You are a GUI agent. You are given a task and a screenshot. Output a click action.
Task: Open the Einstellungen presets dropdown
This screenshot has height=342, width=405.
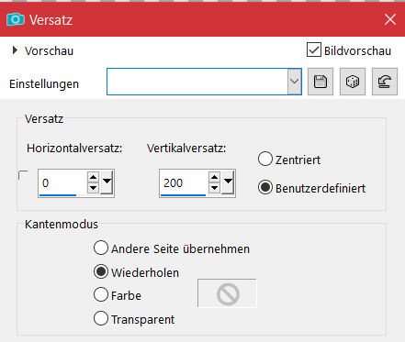[294, 82]
